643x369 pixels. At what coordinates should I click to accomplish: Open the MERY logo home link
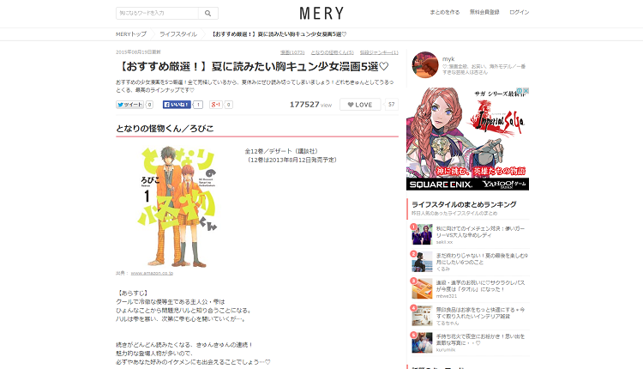click(x=321, y=14)
